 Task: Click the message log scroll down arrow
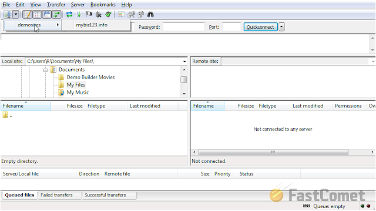click(x=372, y=50)
